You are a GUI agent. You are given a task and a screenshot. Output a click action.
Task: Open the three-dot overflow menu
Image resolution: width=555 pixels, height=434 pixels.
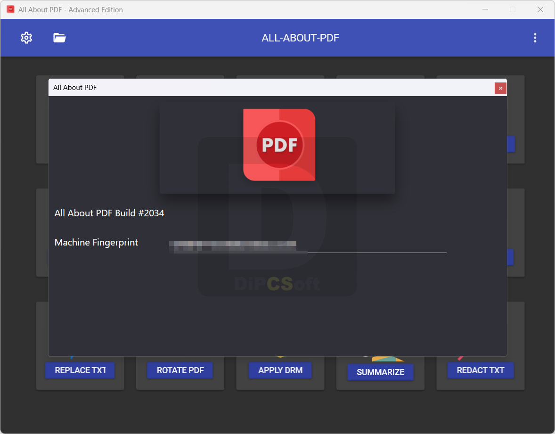[x=535, y=38]
